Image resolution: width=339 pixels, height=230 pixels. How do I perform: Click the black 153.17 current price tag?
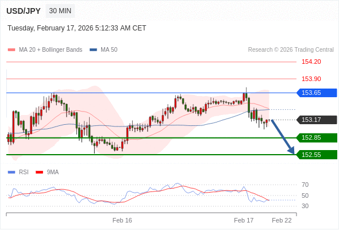(317, 120)
